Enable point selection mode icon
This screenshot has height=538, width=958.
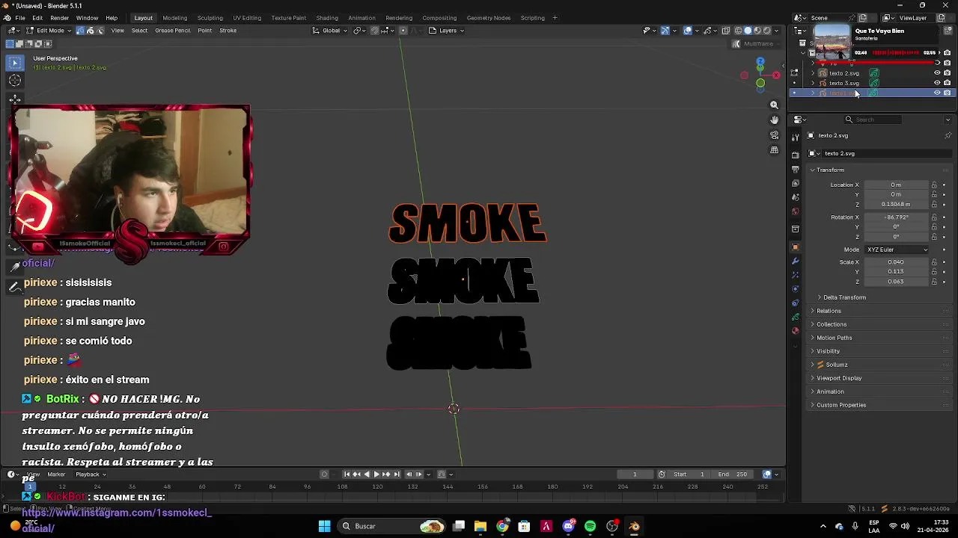[80, 31]
